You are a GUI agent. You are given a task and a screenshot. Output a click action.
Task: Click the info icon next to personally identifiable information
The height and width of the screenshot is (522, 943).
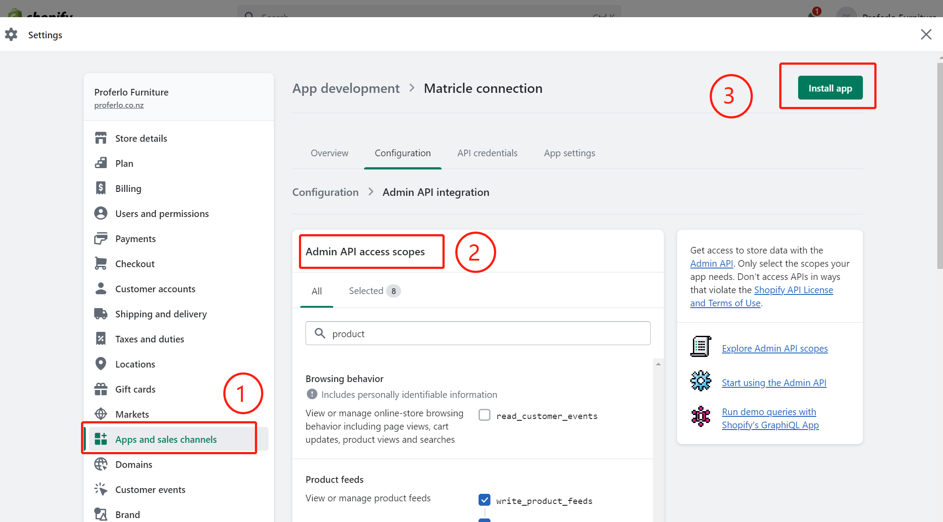pyautogui.click(x=312, y=394)
